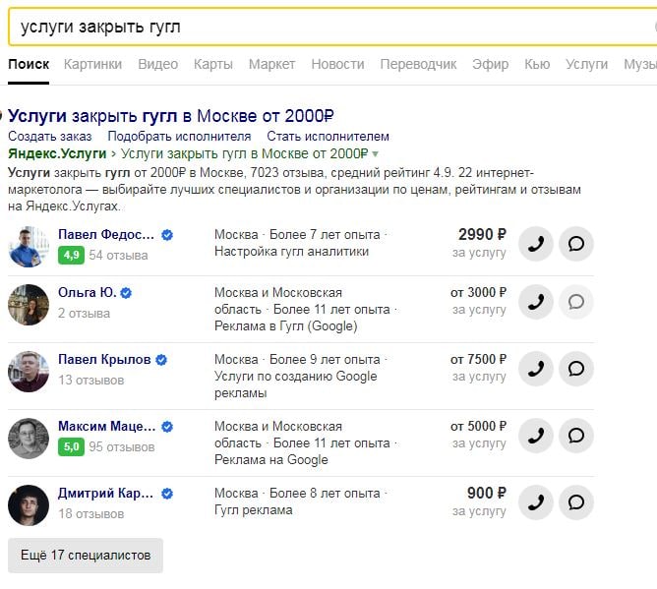
Task: Open the green Яндекс.Услуги source link
Action: 57,153
